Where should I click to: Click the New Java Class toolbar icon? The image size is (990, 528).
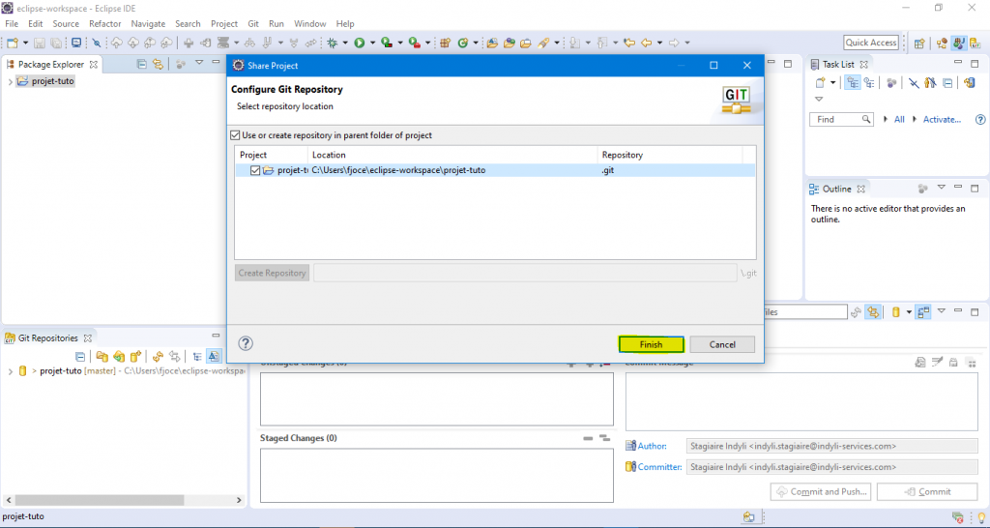[463, 43]
